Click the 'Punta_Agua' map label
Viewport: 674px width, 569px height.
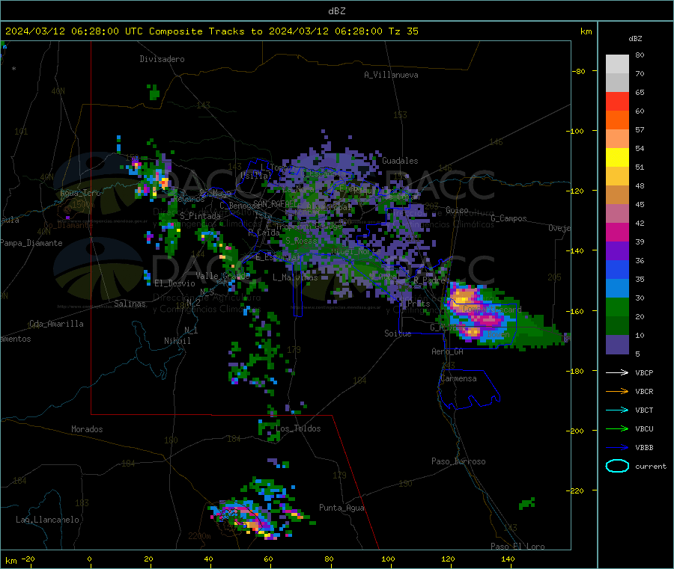point(341,508)
